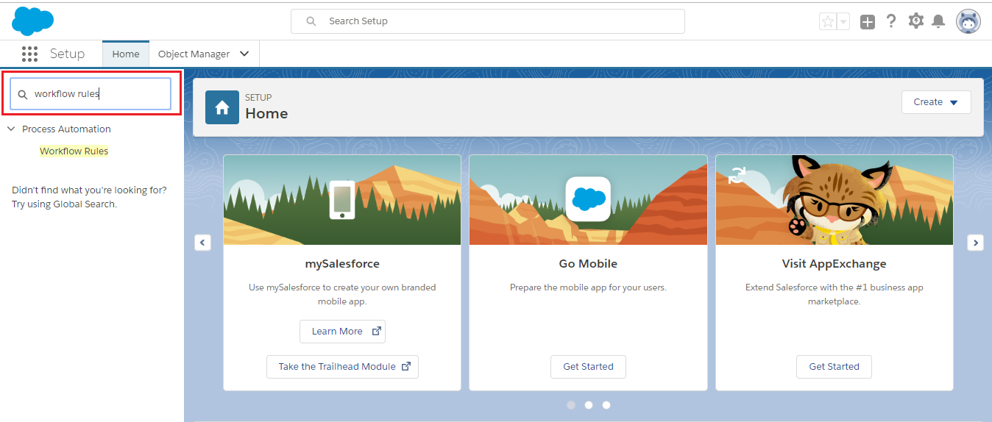Select the first carousel page dot
The width and height of the screenshot is (992, 422).
tap(571, 404)
